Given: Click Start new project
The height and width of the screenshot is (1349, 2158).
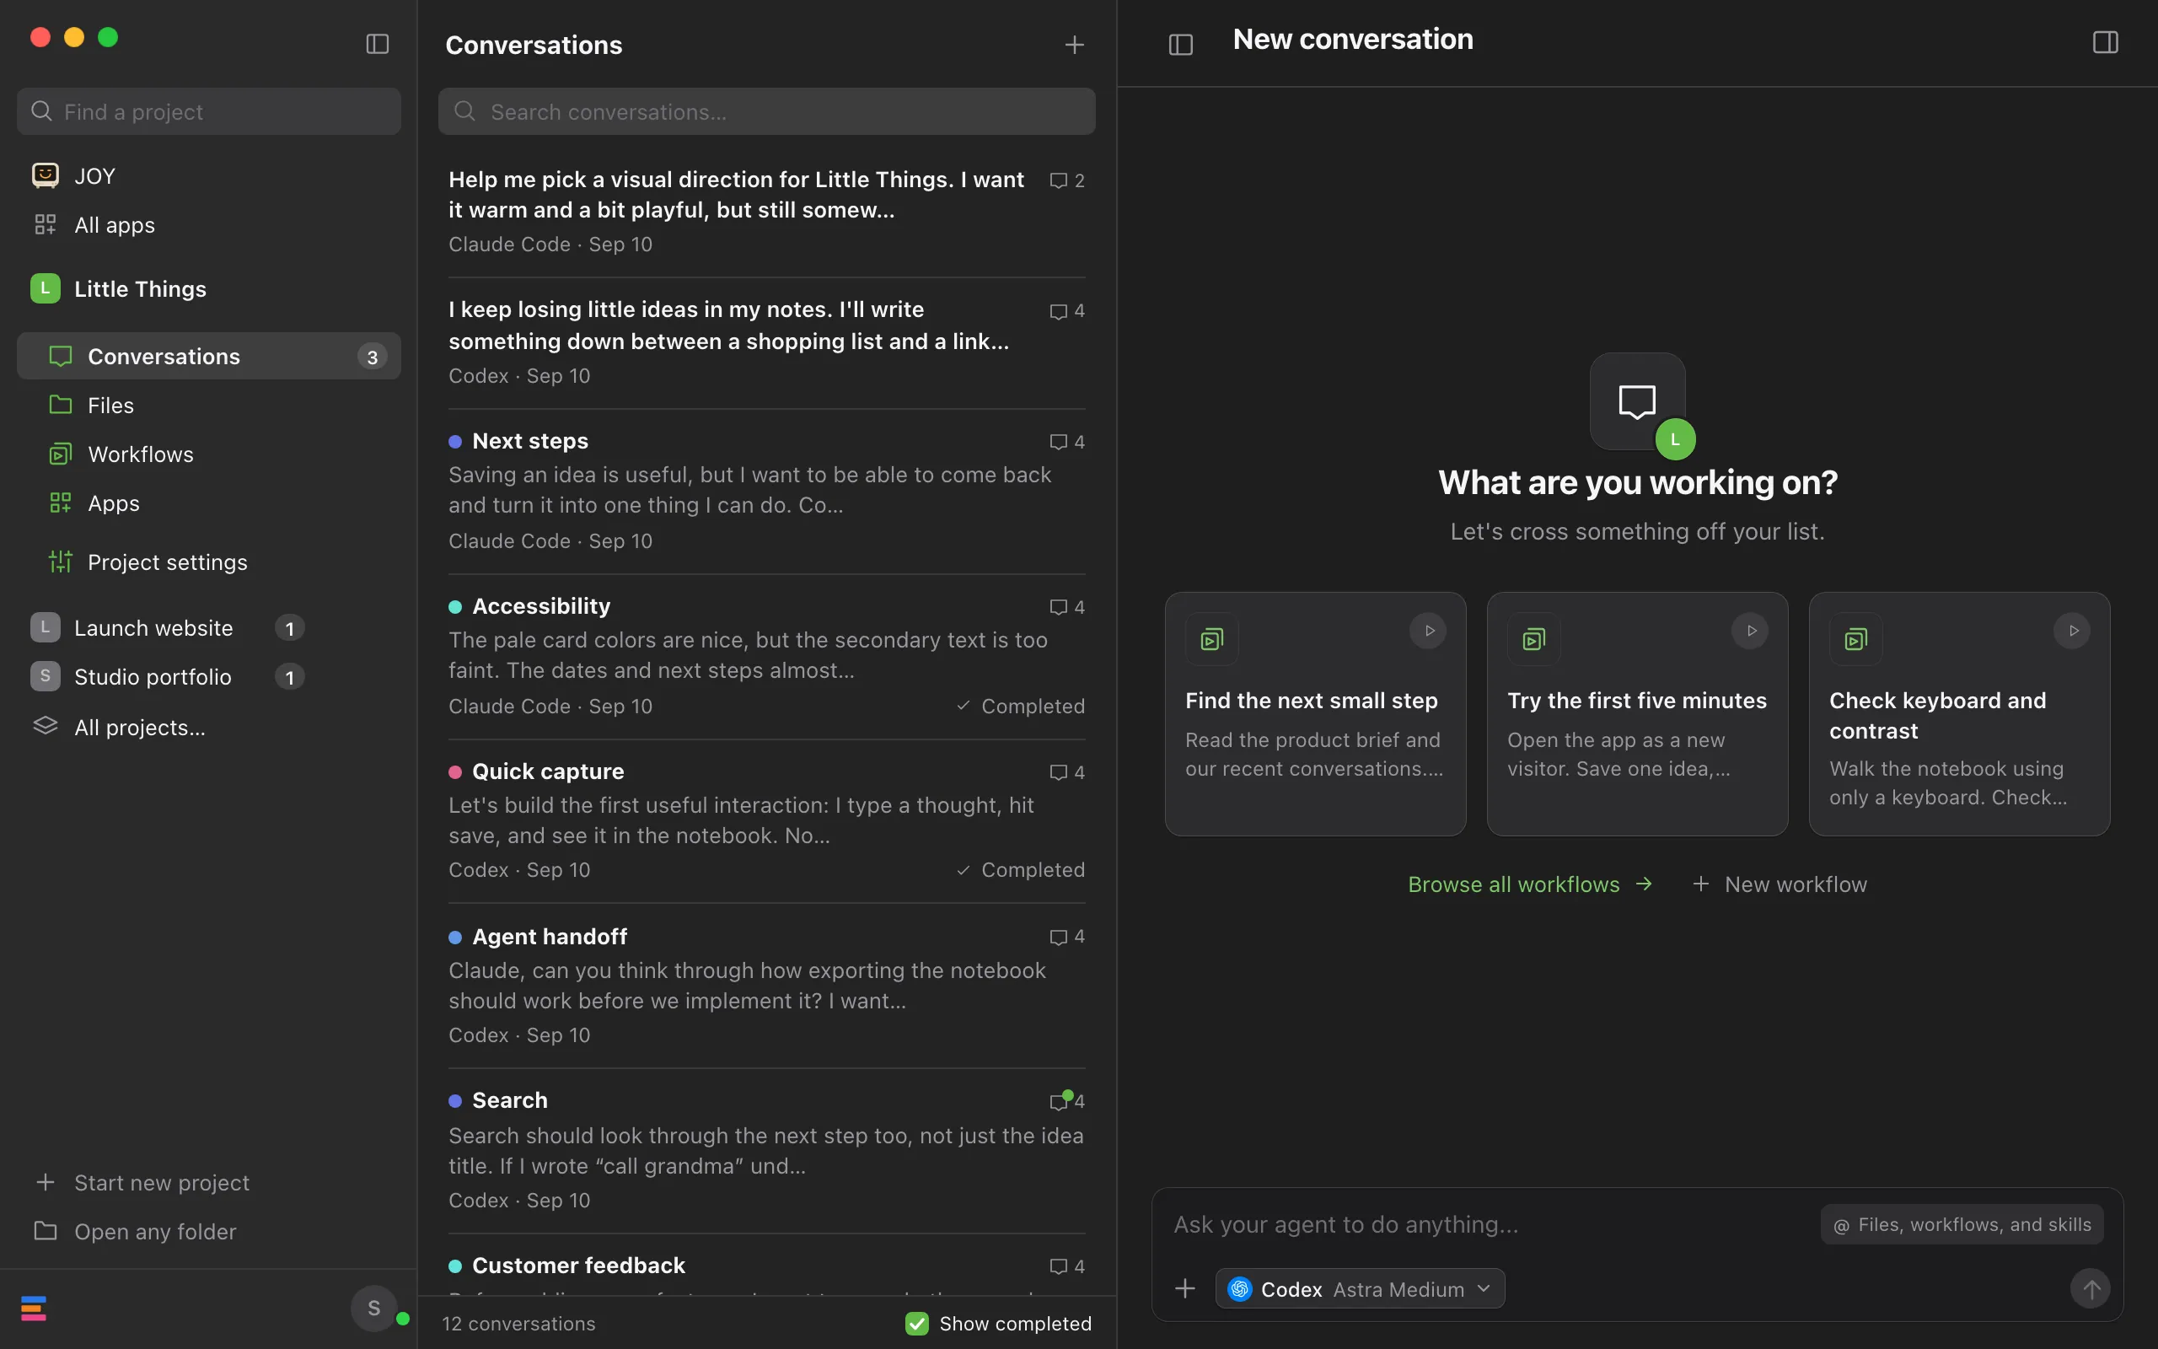Looking at the screenshot, I should (142, 1182).
